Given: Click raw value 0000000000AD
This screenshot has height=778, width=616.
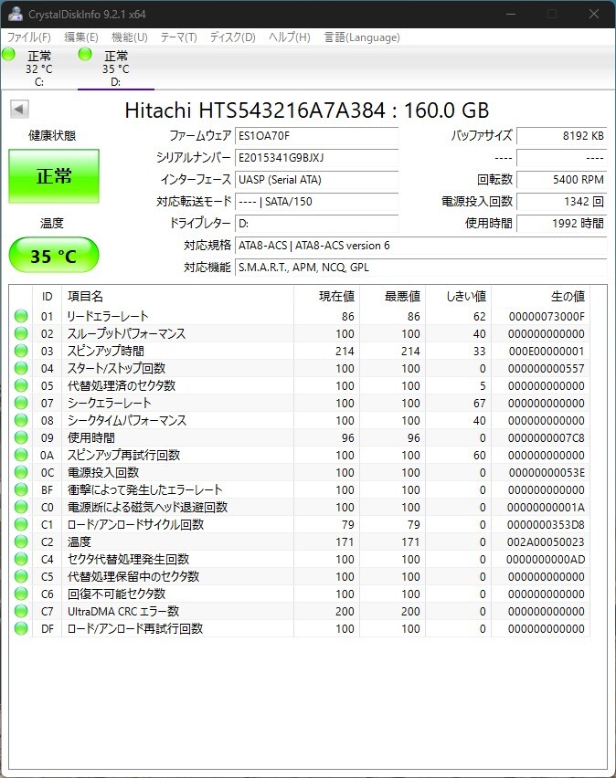Looking at the screenshot, I should click(546, 560).
